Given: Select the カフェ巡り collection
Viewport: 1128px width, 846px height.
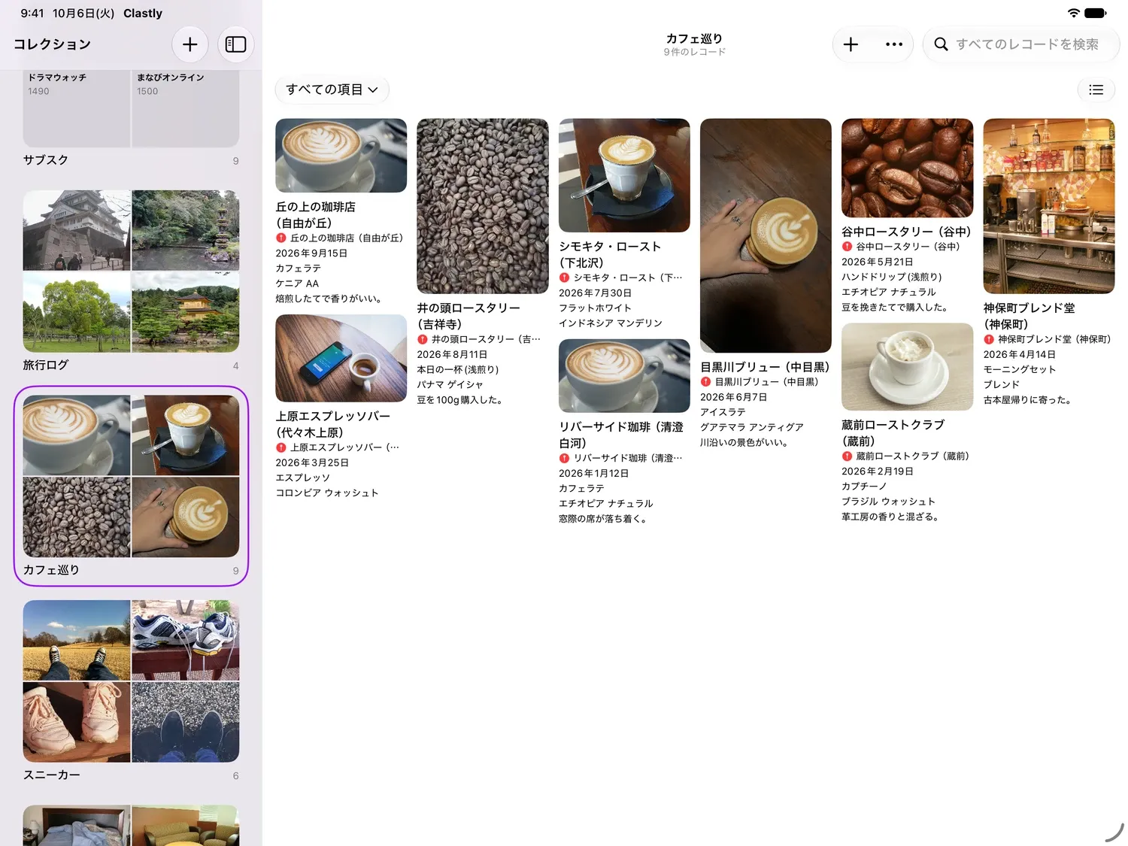Looking at the screenshot, I should point(131,485).
